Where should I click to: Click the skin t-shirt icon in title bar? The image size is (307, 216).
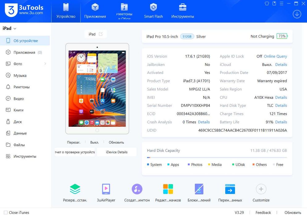coord(267,3)
